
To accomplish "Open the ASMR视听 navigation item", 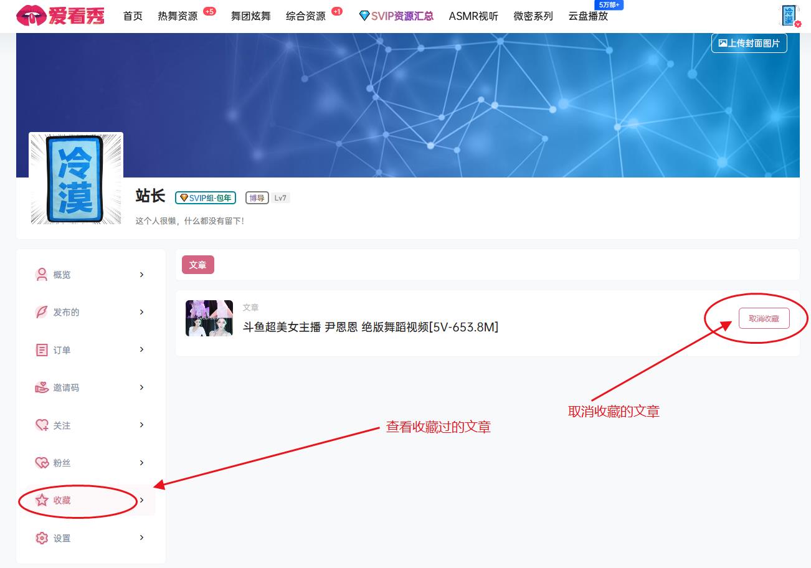I will (473, 16).
